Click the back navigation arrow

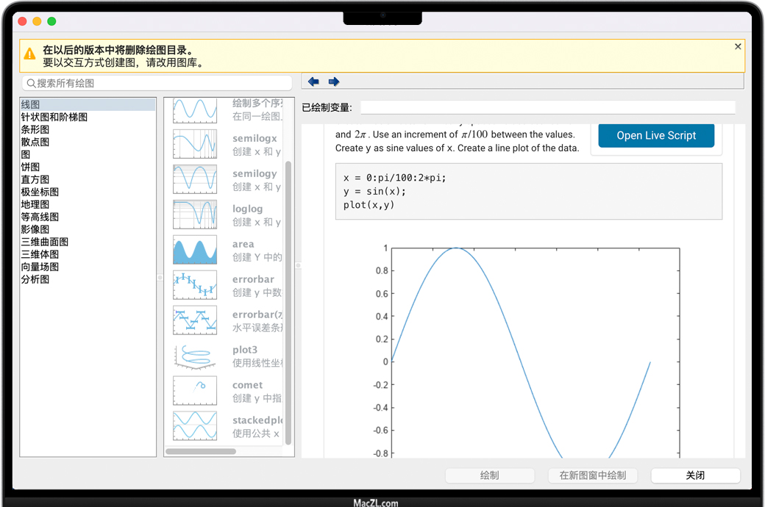pyautogui.click(x=313, y=82)
